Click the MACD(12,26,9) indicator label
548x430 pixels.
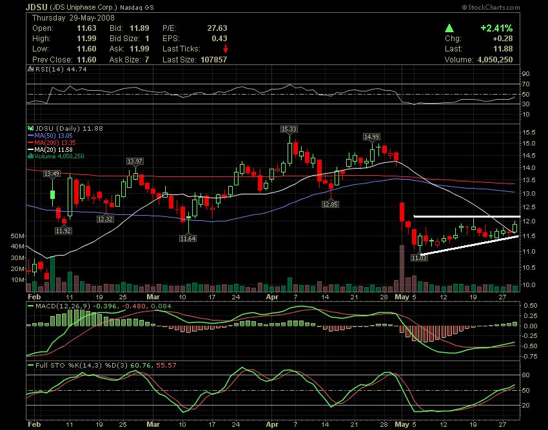coord(63,306)
